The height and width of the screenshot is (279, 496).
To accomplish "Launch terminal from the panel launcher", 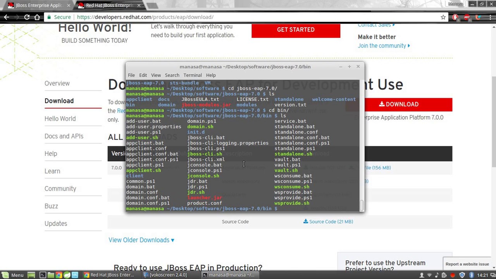I will (x=43, y=275).
